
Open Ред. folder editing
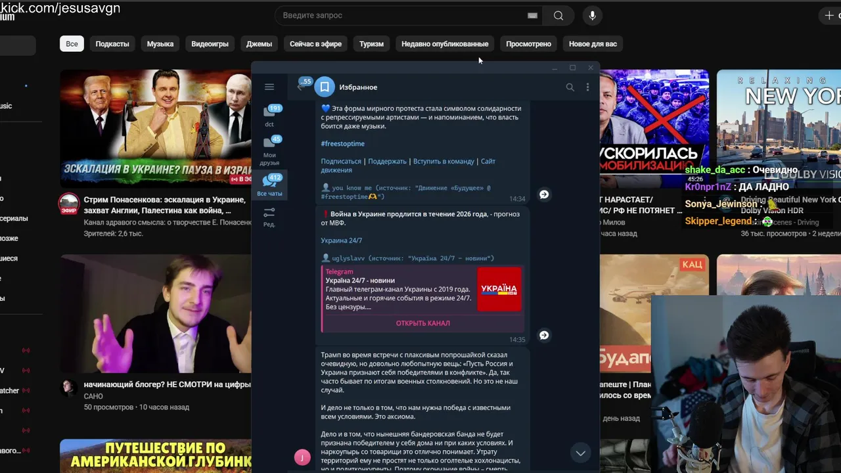[x=269, y=217]
